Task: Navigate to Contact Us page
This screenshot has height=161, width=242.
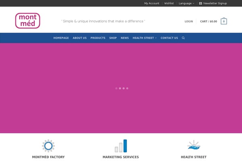Action: point(169,38)
